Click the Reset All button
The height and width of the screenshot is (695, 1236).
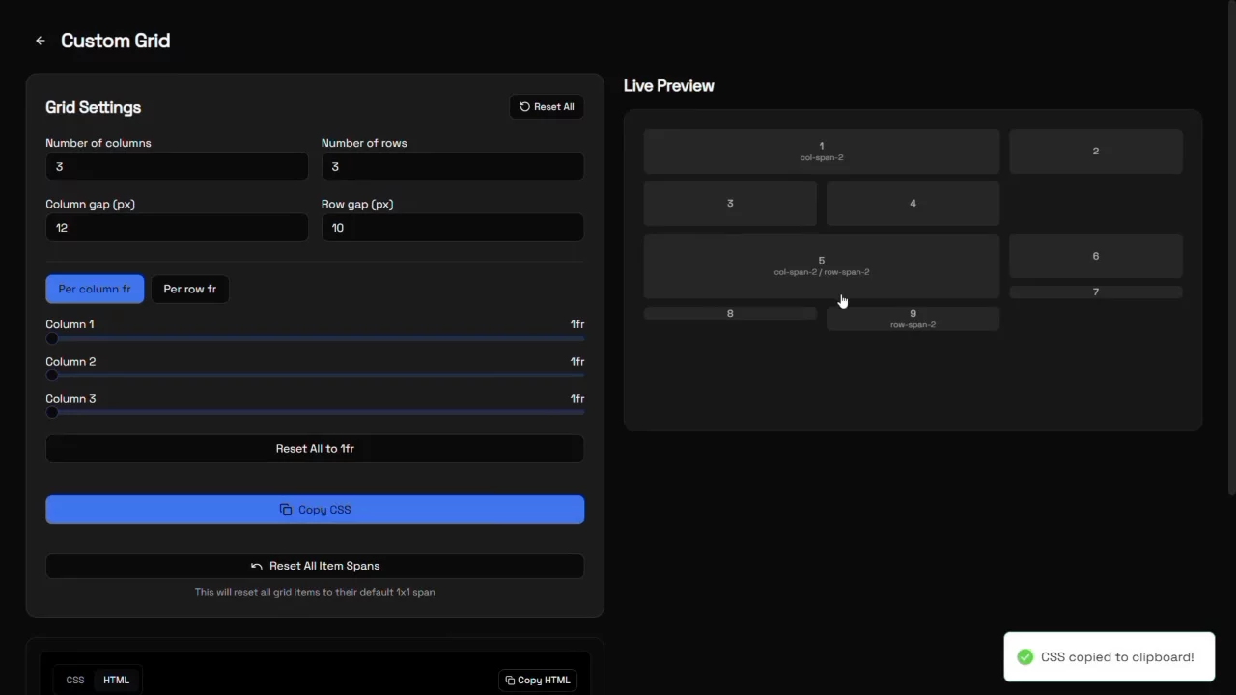[547, 107]
